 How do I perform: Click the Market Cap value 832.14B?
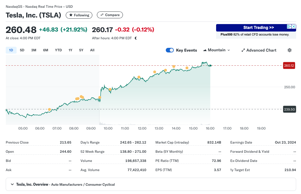click(x=214, y=142)
